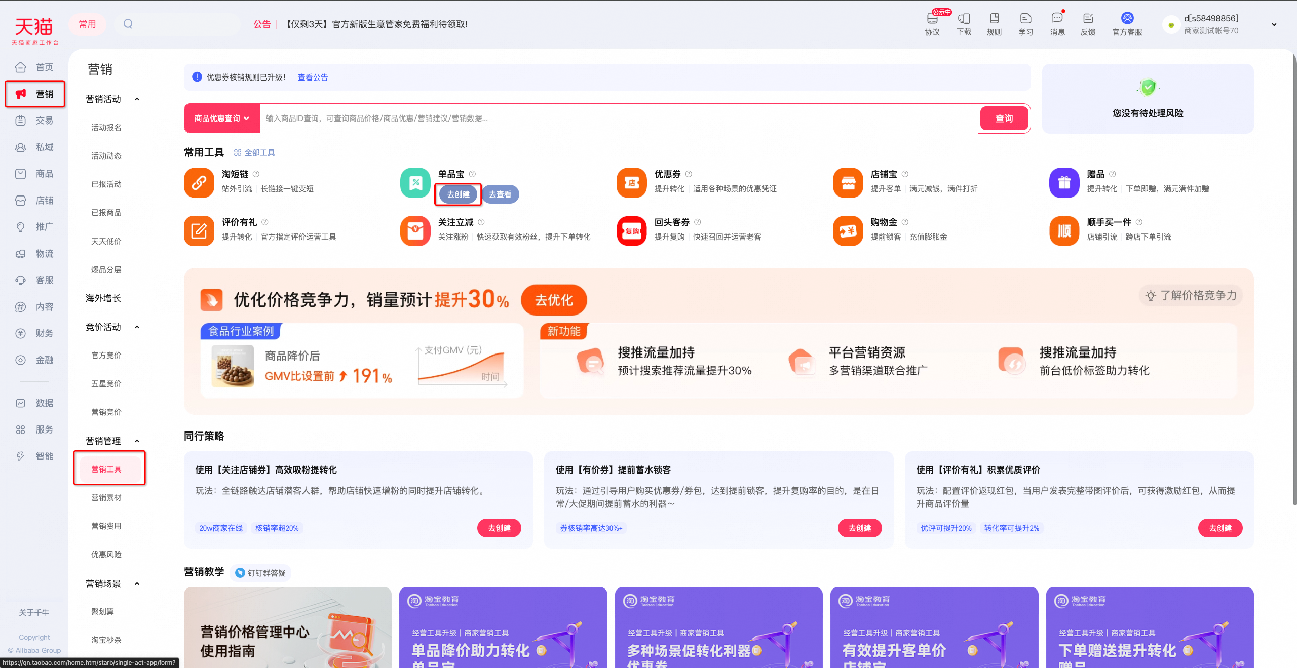This screenshot has height=668, width=1297.
Task: Open the 关注立减 tool icon
Action: point(415,230)
